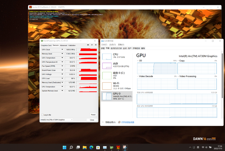The width and height of the screenshot is (225, 151).
Task: Switch to the Advanced tab in GPU-Z
Action: (x=63, y=45)
